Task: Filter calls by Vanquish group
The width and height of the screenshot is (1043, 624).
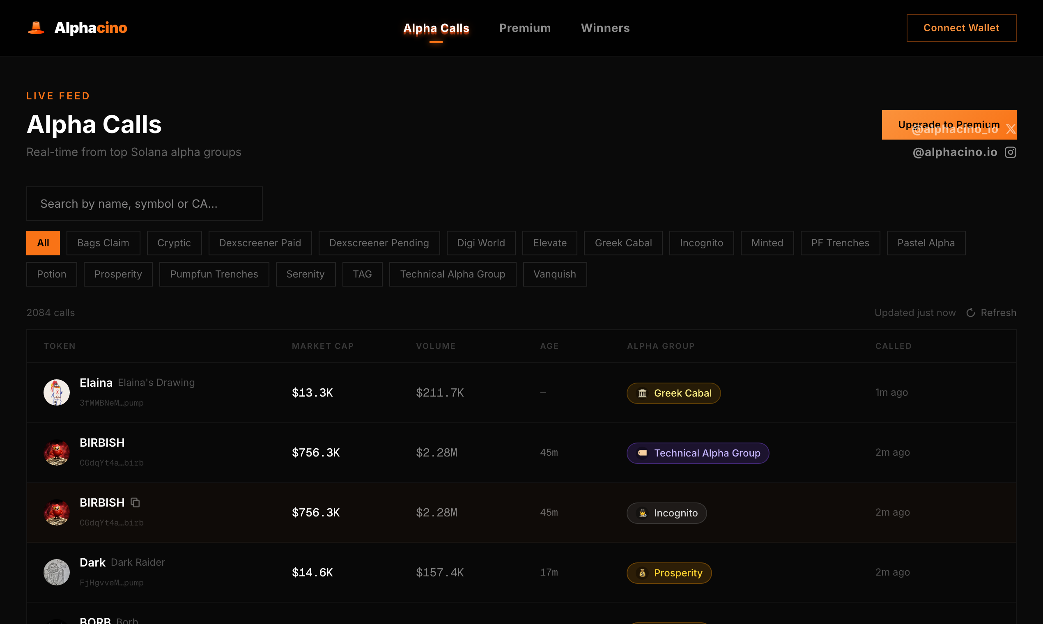Action: [x=554, y=274]
